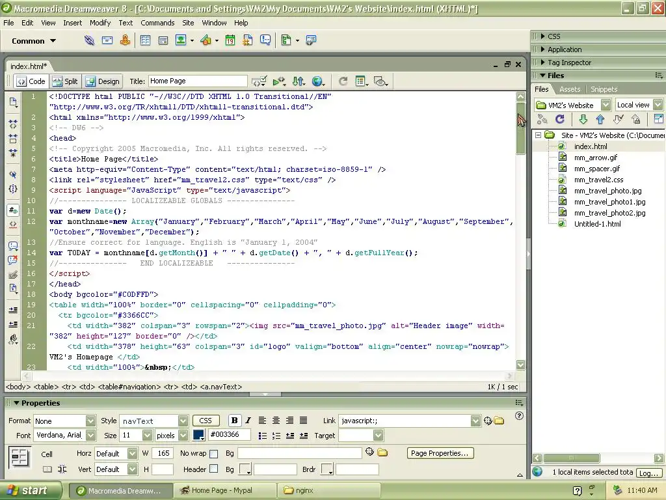Click the Insert Div Tag icon

[163, 40]
